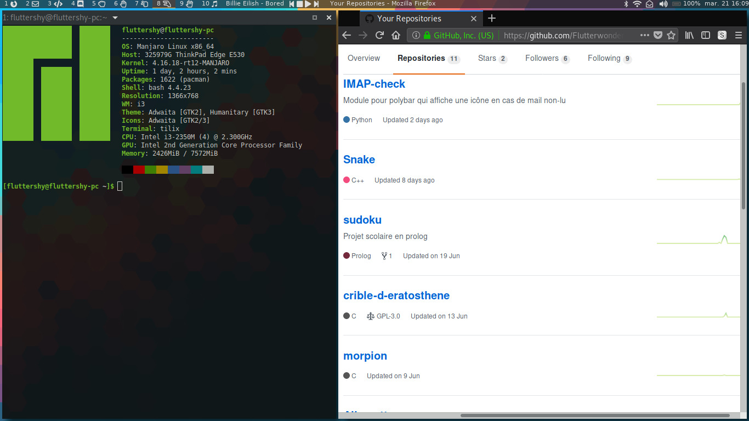The image size is (749, 421).
Task: Switch to workspace 9
Action: tap(186, 4)
